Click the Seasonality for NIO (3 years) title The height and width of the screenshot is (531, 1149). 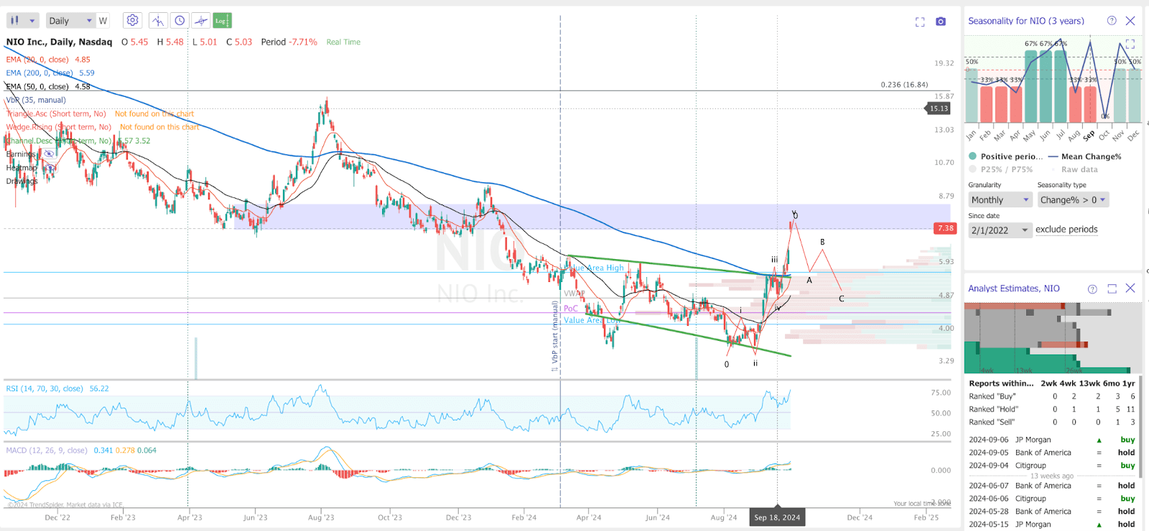point(1026,21)
